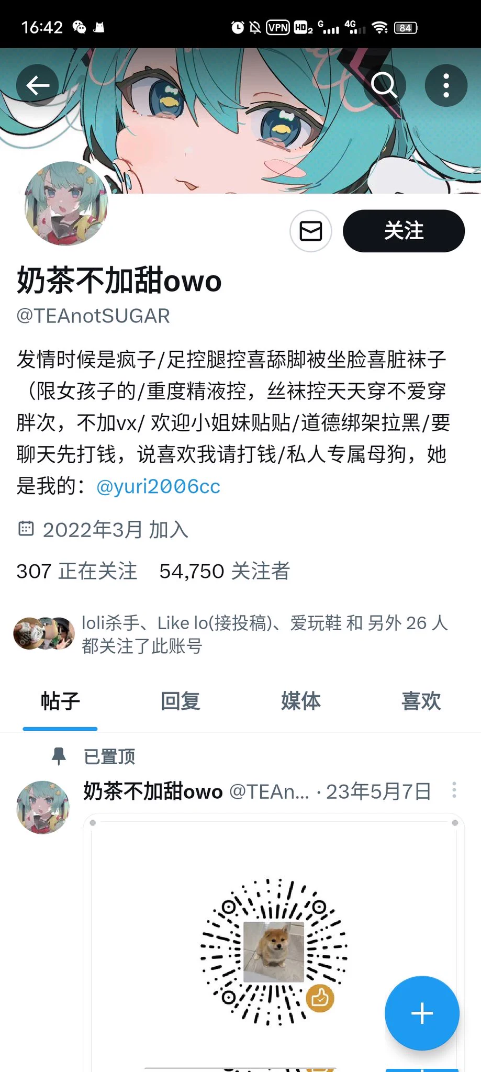Switch to the 回复 tab
Screen dimensions: 481x1072
click(x=181, y=701)
